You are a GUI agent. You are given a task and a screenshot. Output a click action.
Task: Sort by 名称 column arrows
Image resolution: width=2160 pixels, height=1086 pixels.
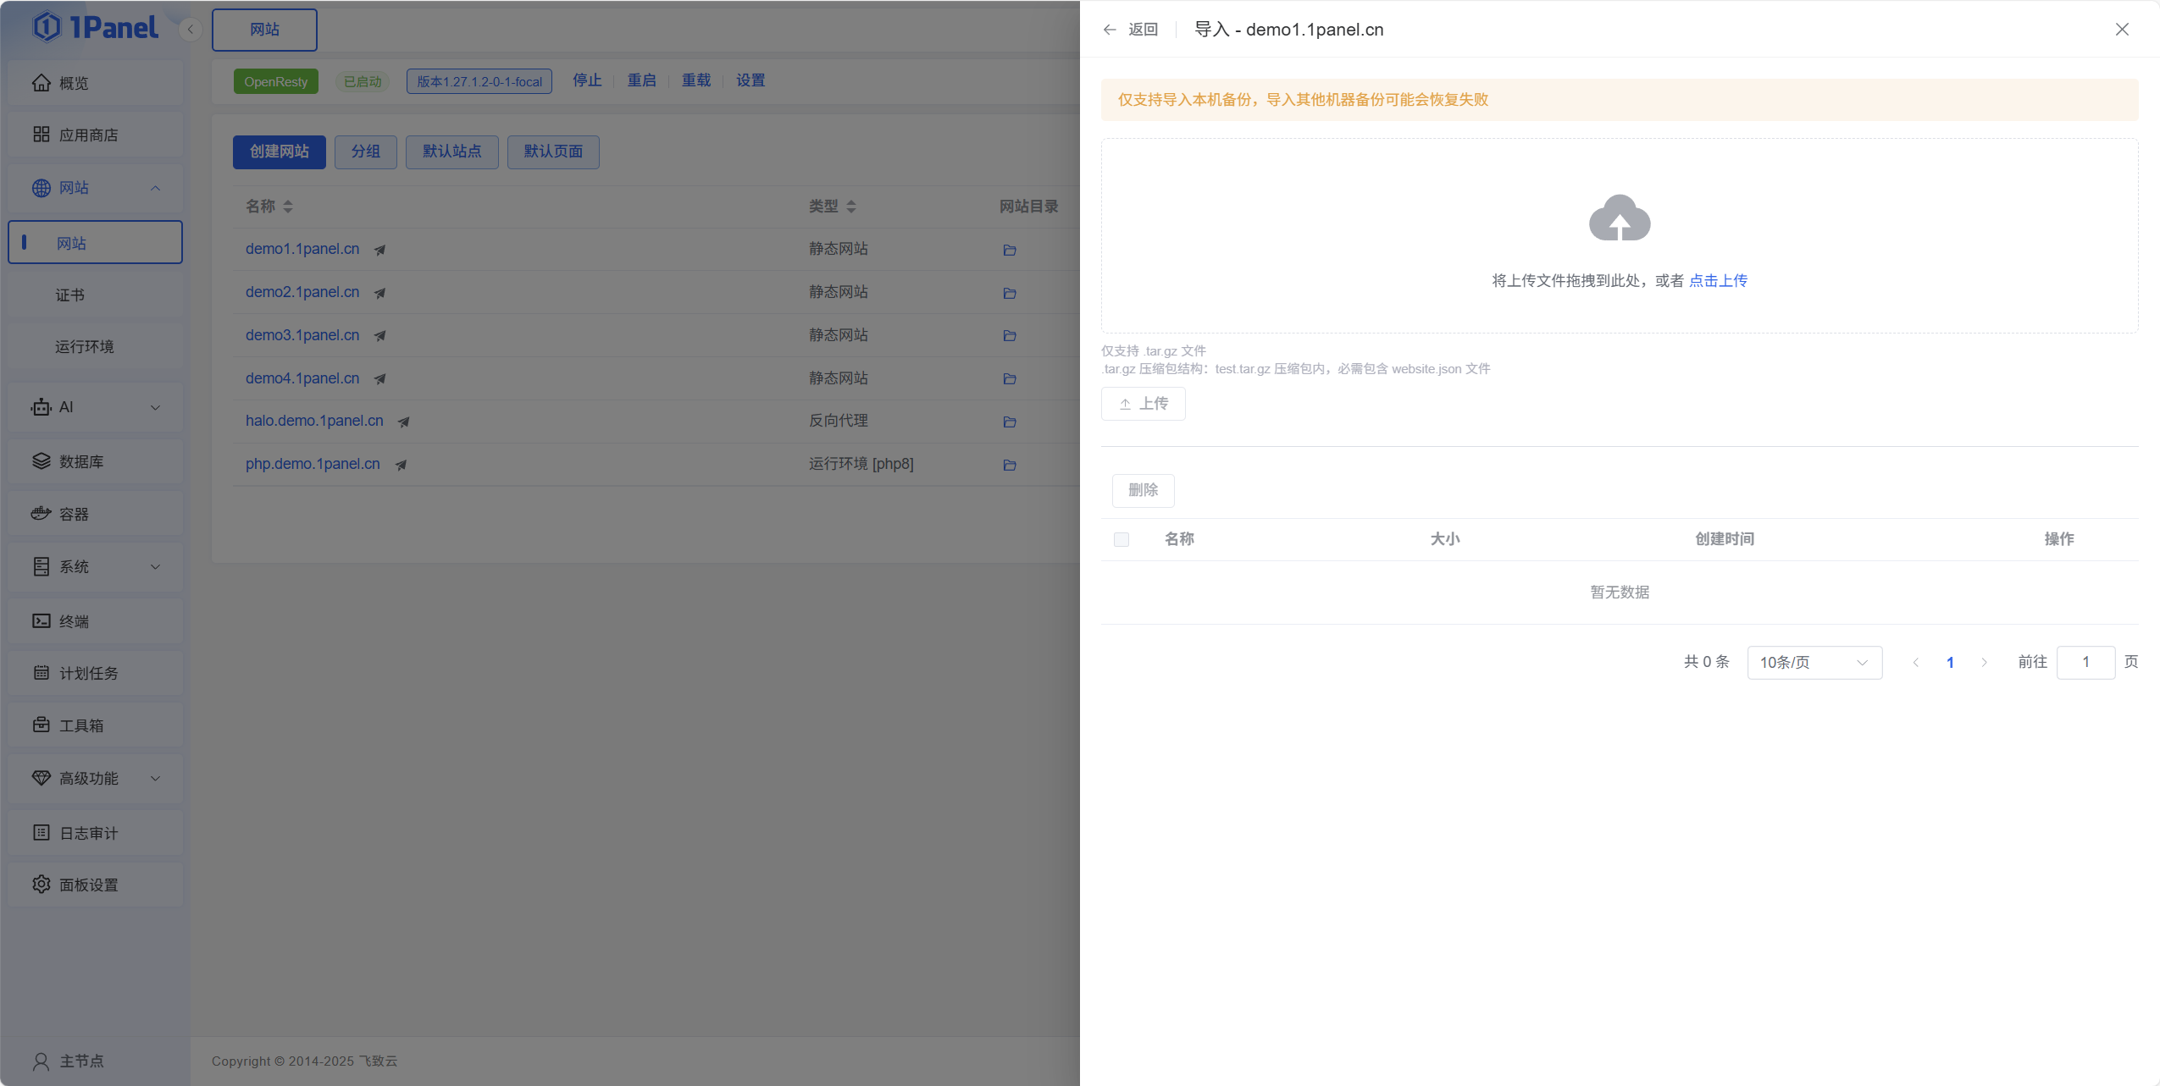pyautogui.click(x=288, y=207)
